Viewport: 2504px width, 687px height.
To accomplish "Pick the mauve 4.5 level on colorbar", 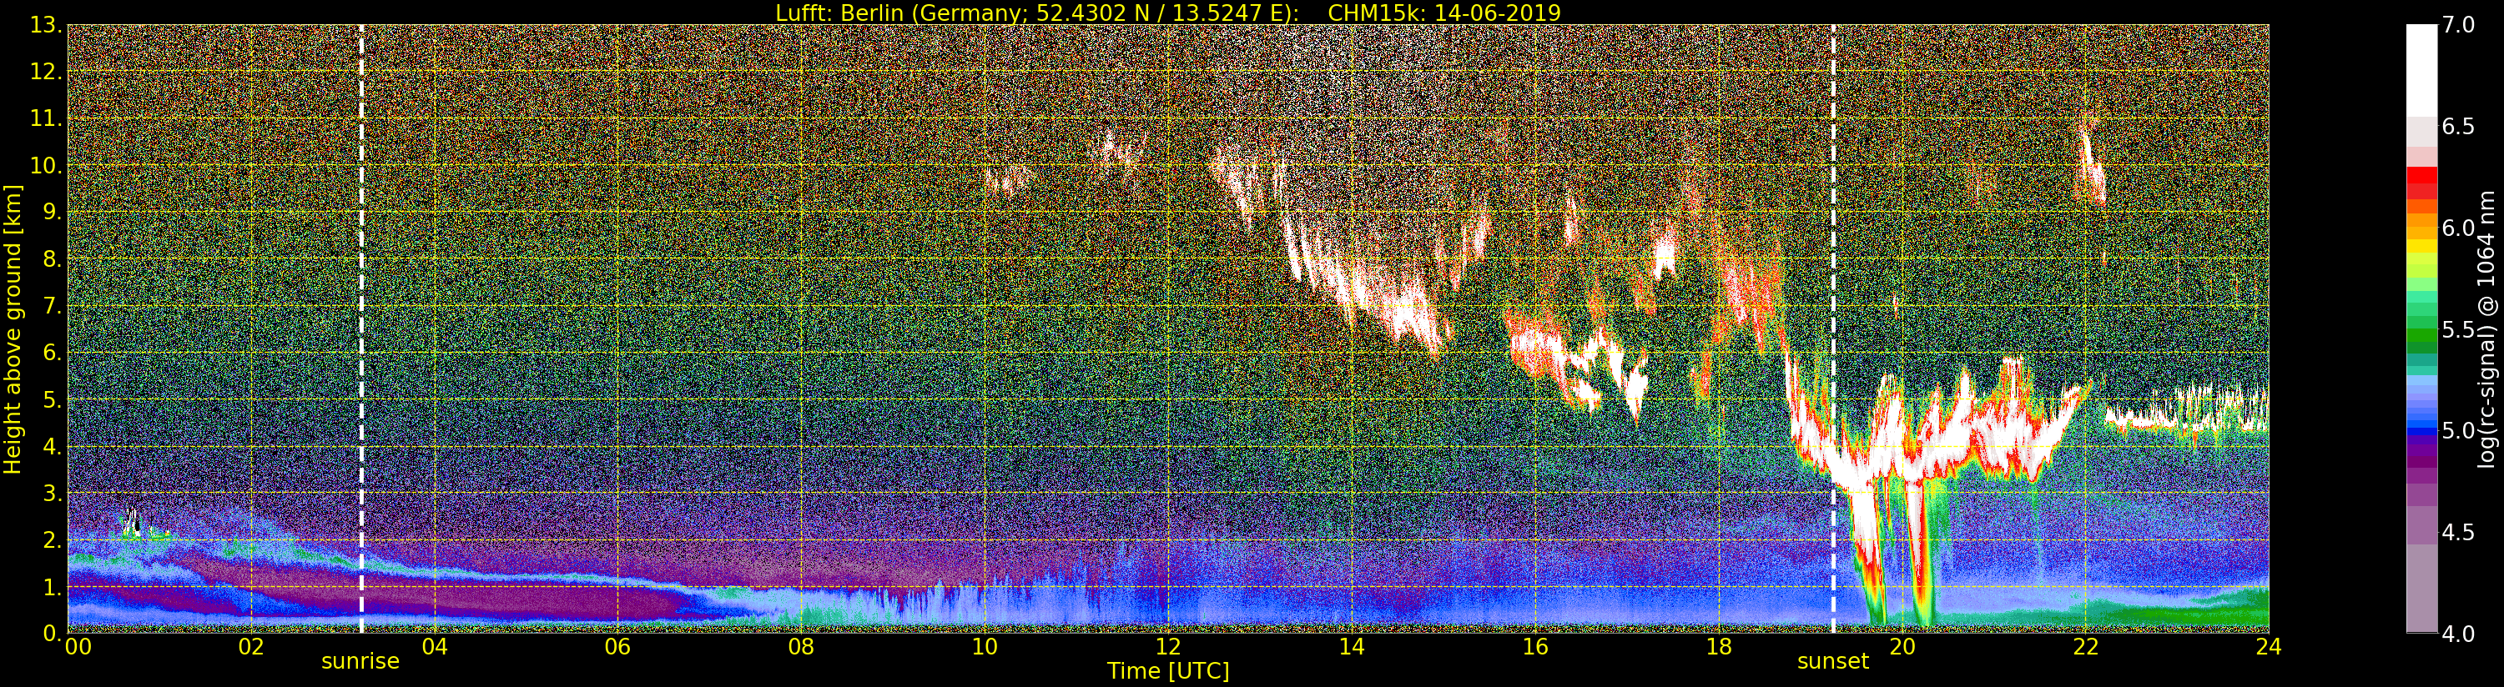I will [2421, 533].
